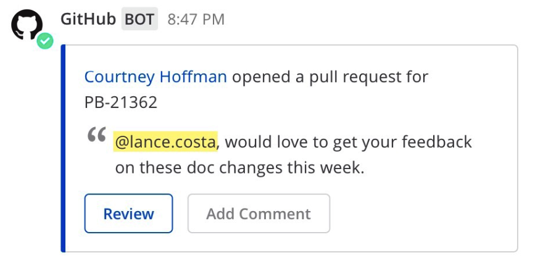Click the blue attachment sidebar stripe
The width and height of the screenshot is (535, 266).
click(x=63, y=148)
